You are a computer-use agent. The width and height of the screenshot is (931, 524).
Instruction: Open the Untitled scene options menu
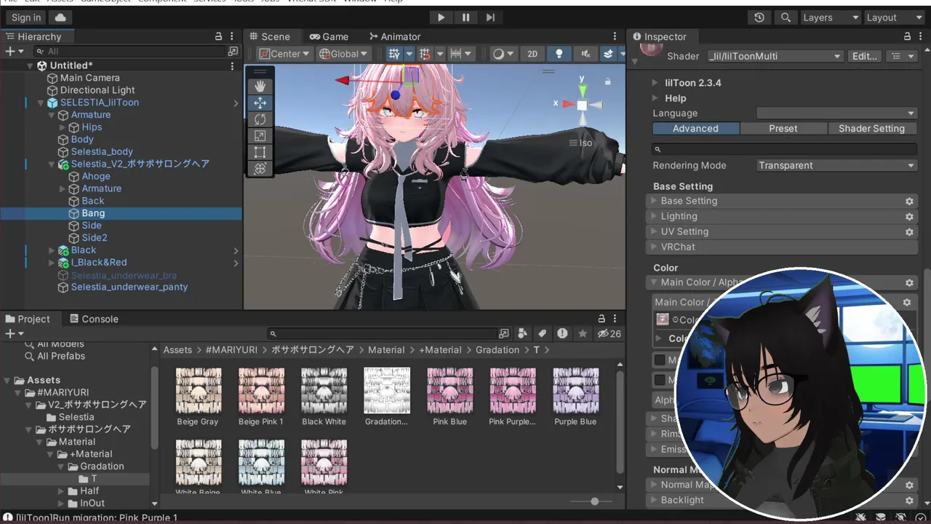coord(233,65)
